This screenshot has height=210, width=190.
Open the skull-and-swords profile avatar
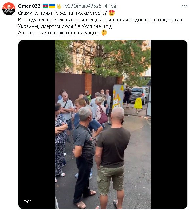(x=9, y=9)
